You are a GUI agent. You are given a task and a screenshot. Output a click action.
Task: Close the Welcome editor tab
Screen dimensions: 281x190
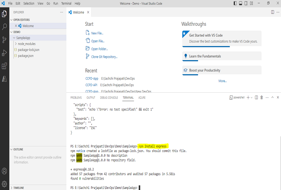(88, 12)
